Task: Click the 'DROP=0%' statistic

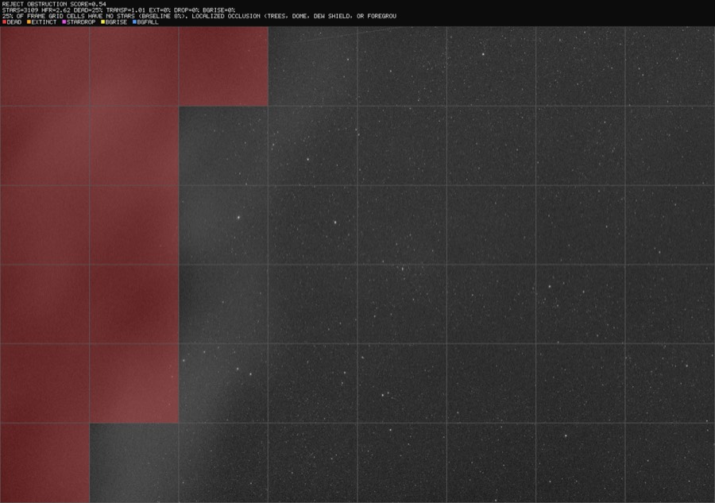Action: pos(187,10)
